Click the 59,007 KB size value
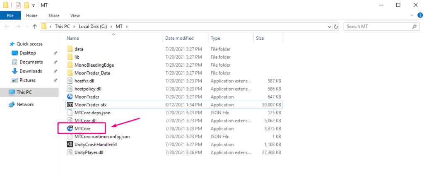The height and width of the screenshot is (176, 424). point(271,105)
